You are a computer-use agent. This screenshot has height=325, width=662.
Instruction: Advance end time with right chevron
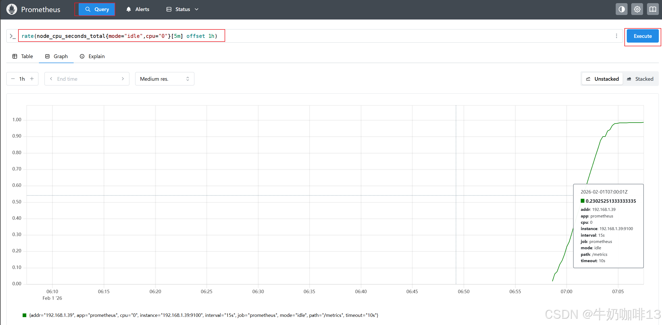(x=123, y=79)
